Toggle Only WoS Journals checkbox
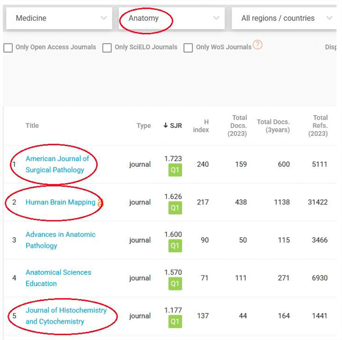 coord(188,48)
